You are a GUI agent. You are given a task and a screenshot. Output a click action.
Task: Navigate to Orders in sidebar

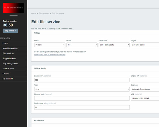pyautogui.click(x=6, y=74)
